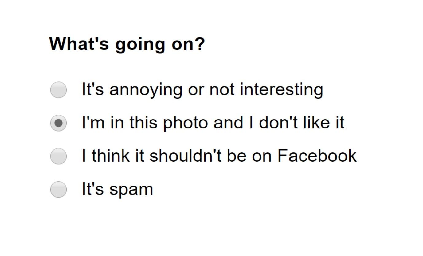
Task: Select the "It's spam" radio button
Action: (x=58, y=189)
